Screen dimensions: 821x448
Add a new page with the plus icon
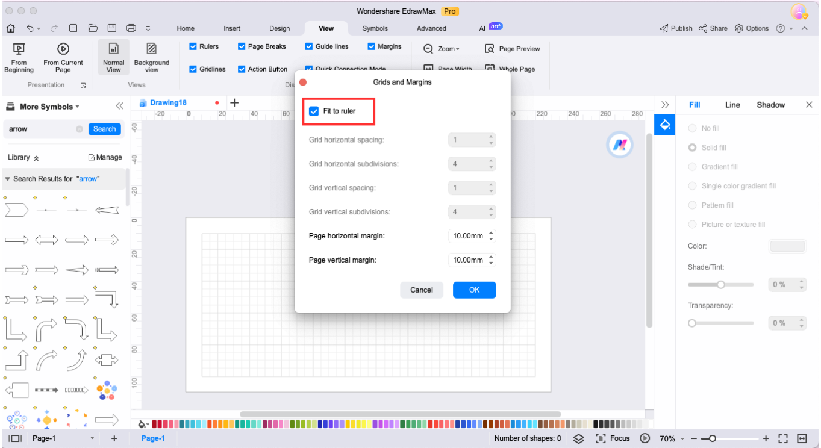click(x=114, y=438)
